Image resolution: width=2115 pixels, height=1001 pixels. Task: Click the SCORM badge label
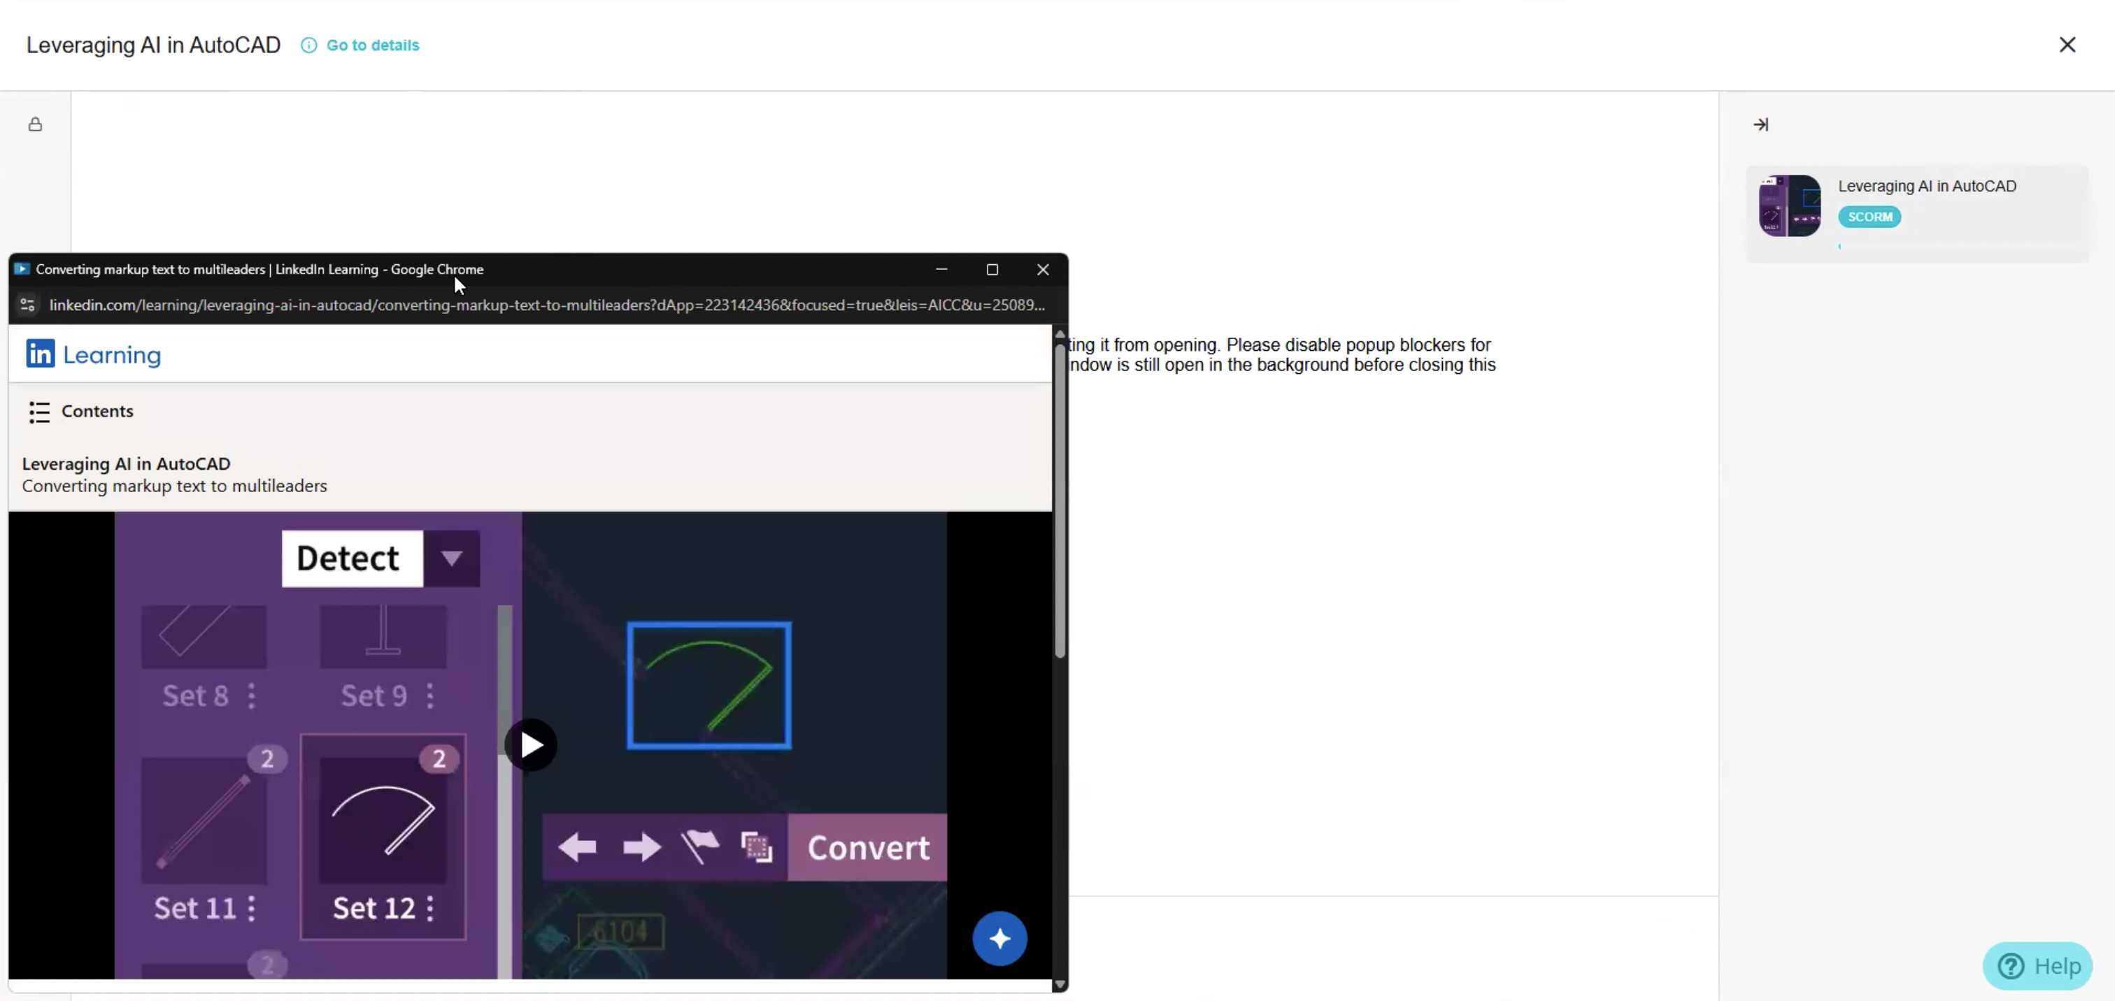tap(1869, 217)
